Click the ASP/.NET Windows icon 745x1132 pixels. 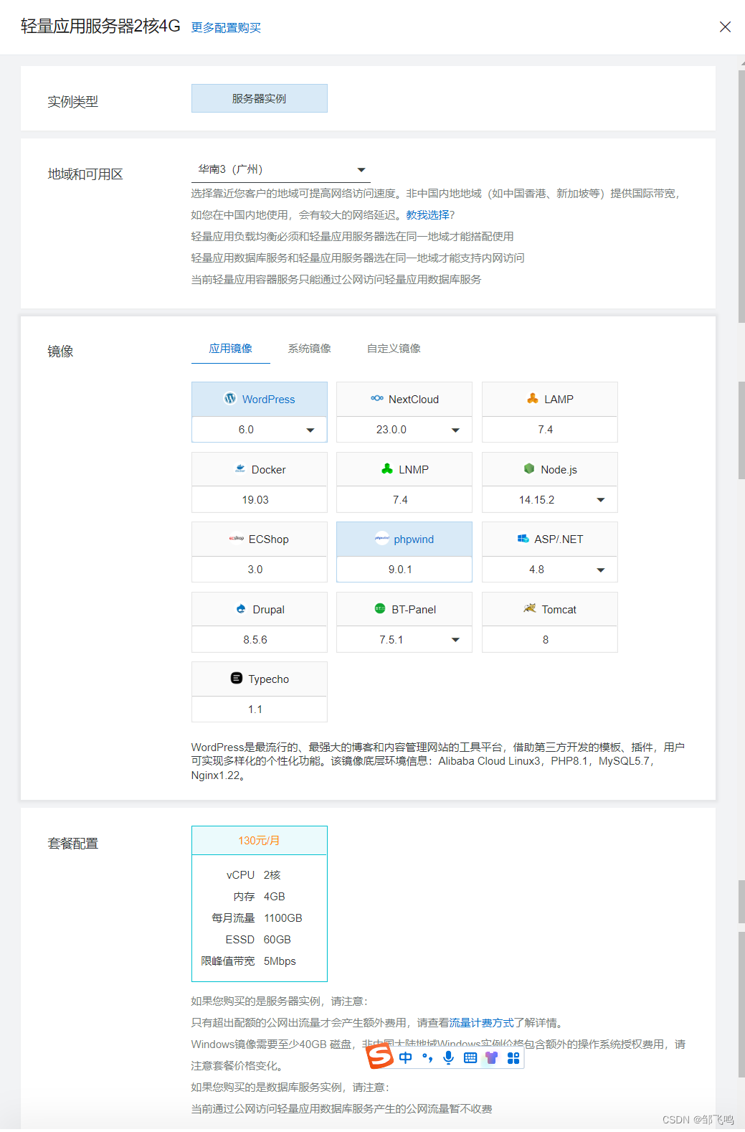click(x=523, y=539)
